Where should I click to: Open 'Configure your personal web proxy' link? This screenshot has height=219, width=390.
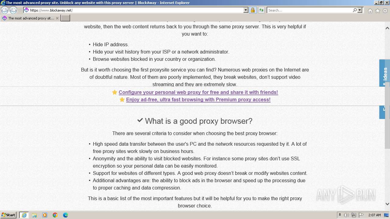point(198,92)
